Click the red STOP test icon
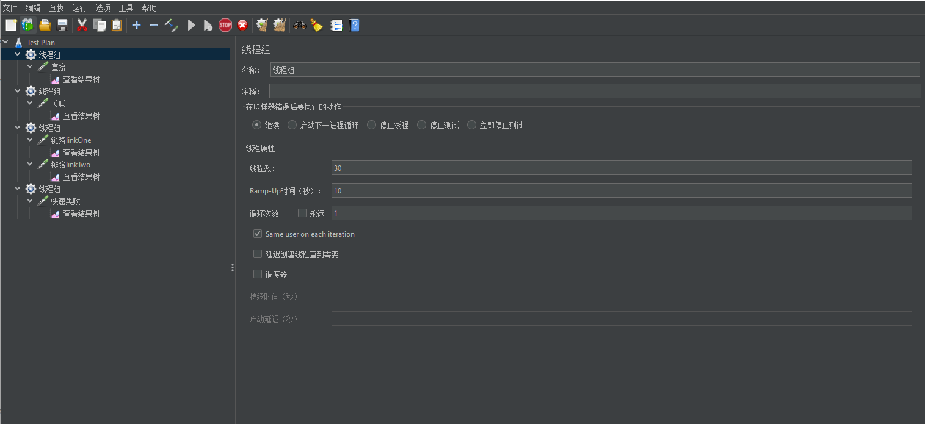 point(225,25)
